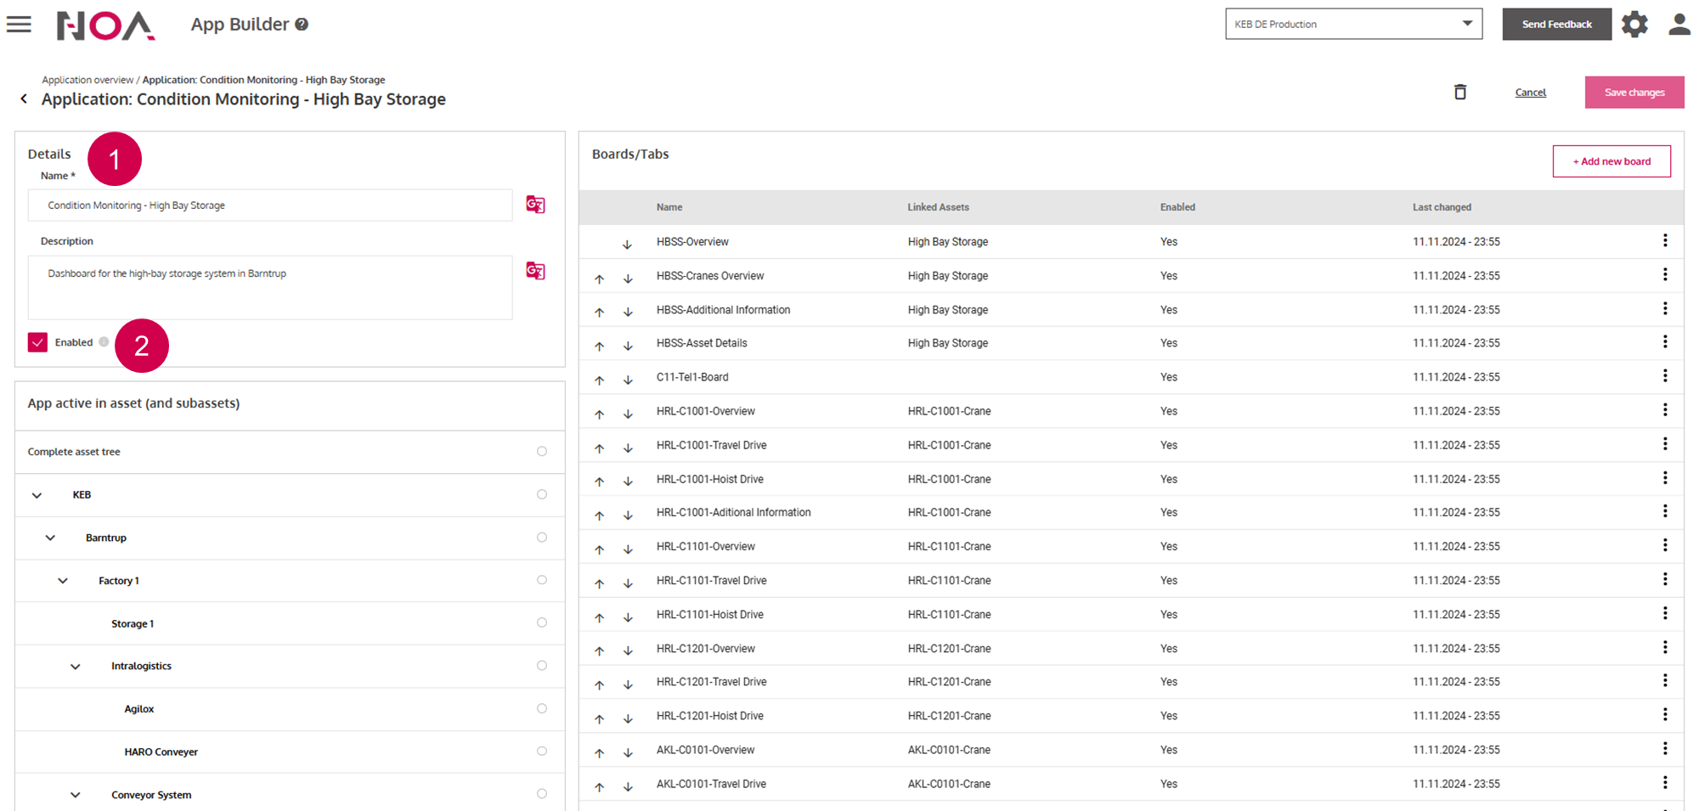Click into the Description text field
Image resolution: width=1699 pixels, height=811 pixels.
[x=270, y=288]
